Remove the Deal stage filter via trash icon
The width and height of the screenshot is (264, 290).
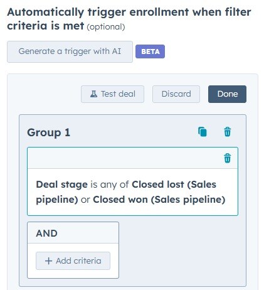click(x=228, y=158)
